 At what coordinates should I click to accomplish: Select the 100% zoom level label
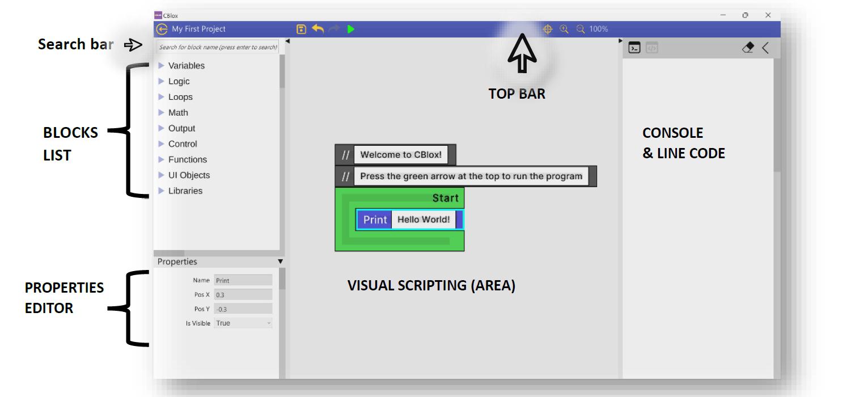pyautogui.click(x=599, y=29)
